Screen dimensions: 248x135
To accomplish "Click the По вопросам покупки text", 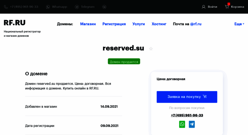I will 187,108.
